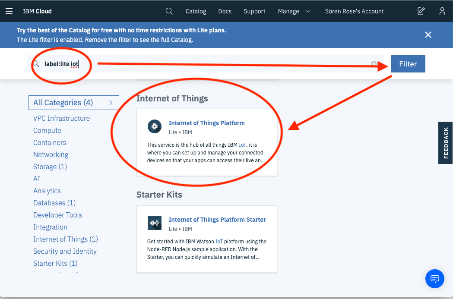Image resolution: width=453 pixels, height=299 pixels.
Task: Open the Catalog menu item
Action: [196, 11]
